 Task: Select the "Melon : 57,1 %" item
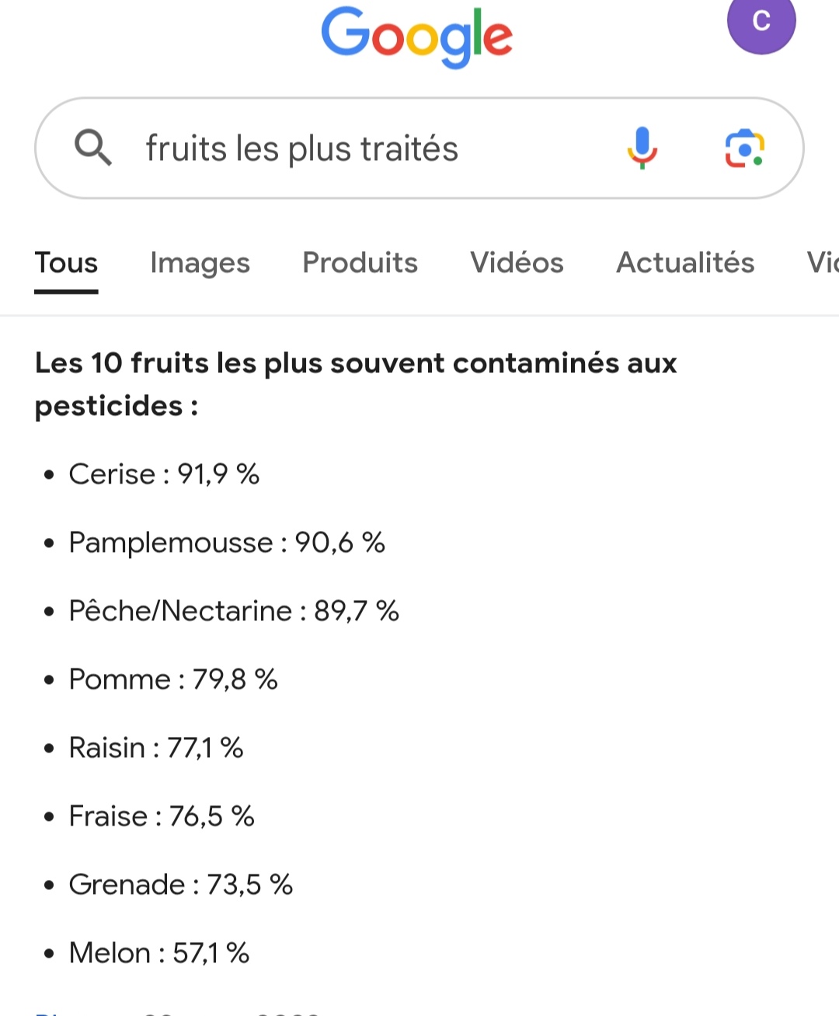point(159,953)
